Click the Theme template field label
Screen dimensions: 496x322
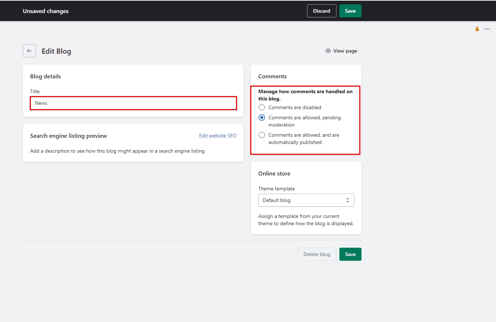[x=276, y=189]
